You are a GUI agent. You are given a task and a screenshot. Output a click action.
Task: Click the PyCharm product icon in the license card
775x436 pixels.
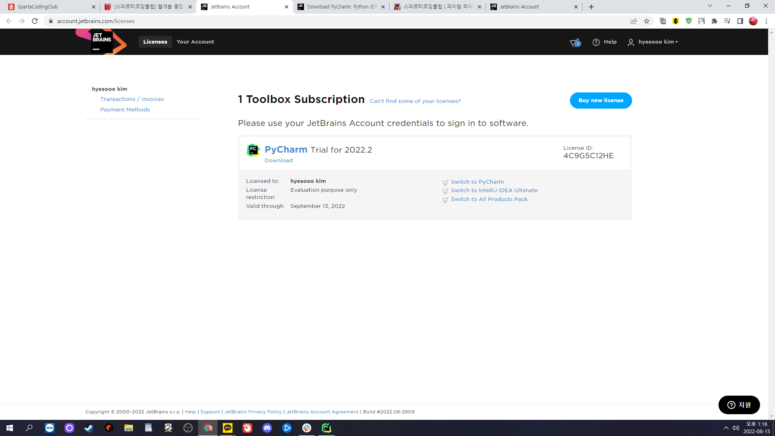(253, 150)
